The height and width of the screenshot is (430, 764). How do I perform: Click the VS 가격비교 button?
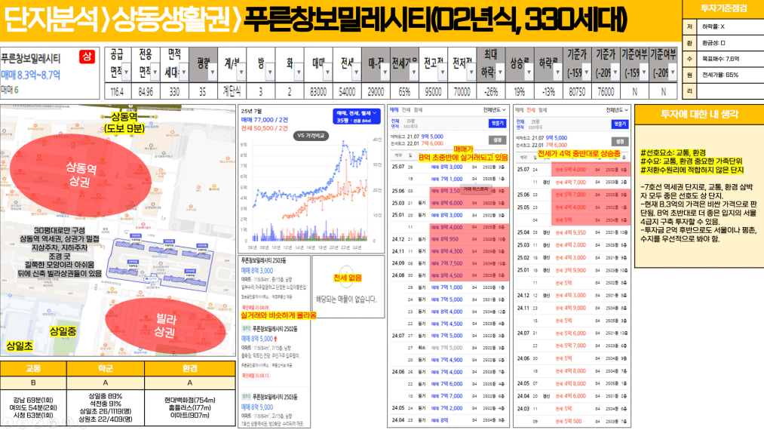point(311,136)
